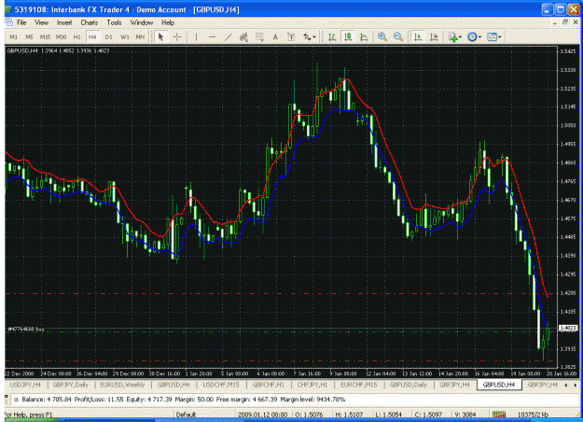Viewport: 583px width, 422px height.
Task: Click the green plus Indicators icon
Action: tap(452, 36)
